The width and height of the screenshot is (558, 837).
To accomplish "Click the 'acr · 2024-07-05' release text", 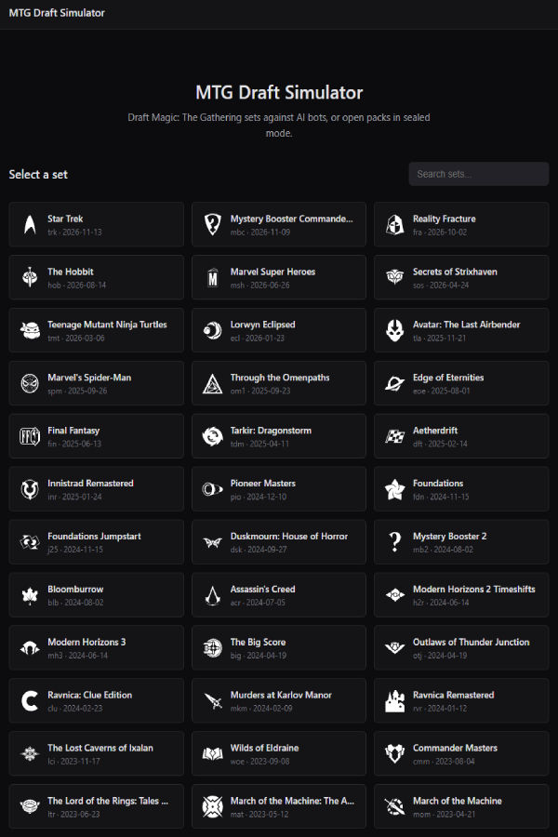I will 258,602.
